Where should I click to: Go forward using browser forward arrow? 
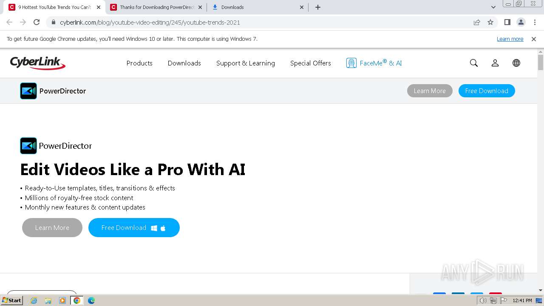(x=23, y=22)
